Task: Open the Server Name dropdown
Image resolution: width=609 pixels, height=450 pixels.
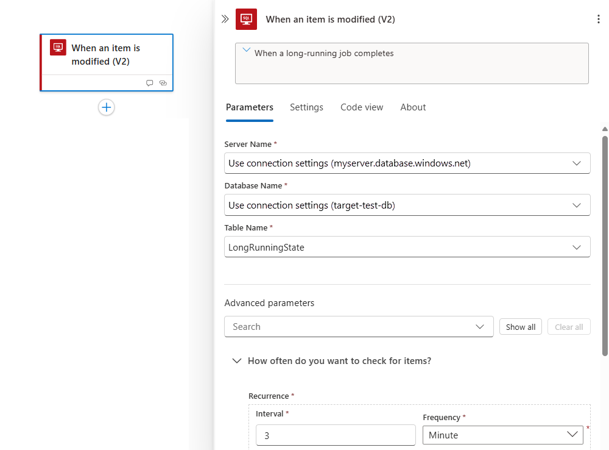Action: (576, 163)
